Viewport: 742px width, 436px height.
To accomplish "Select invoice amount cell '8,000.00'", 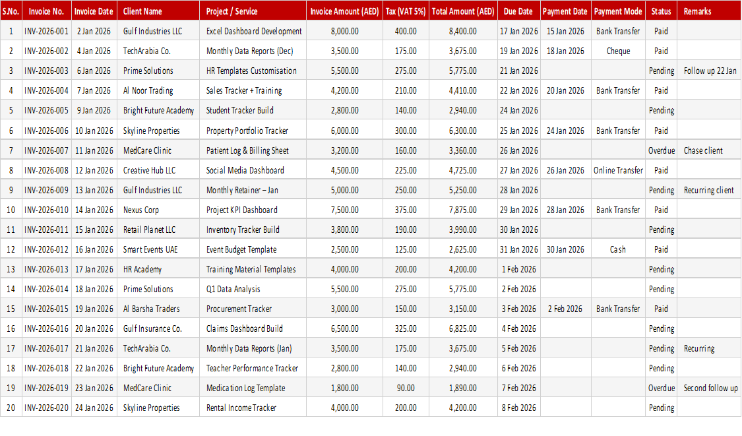I will click(x=344, y=31).
